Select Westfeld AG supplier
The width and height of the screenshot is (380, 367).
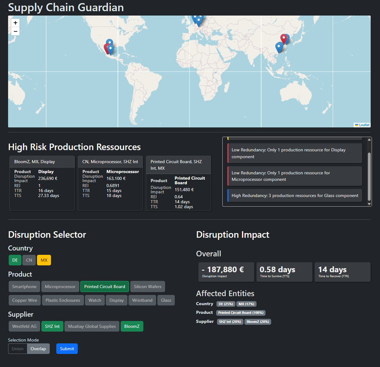point(24,326)
